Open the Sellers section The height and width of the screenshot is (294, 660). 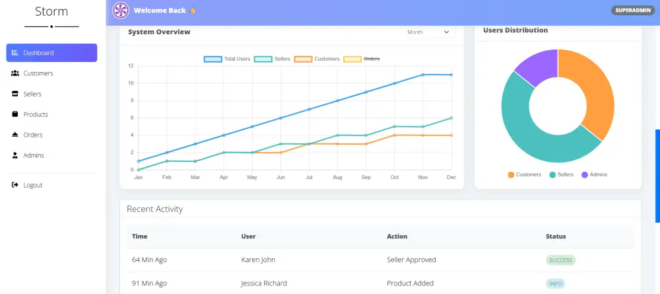[x=51, y=94]
